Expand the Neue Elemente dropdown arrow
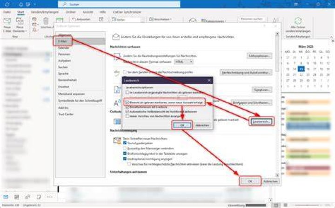The height and width of the screenshot is (208, 335). [26, 31]
